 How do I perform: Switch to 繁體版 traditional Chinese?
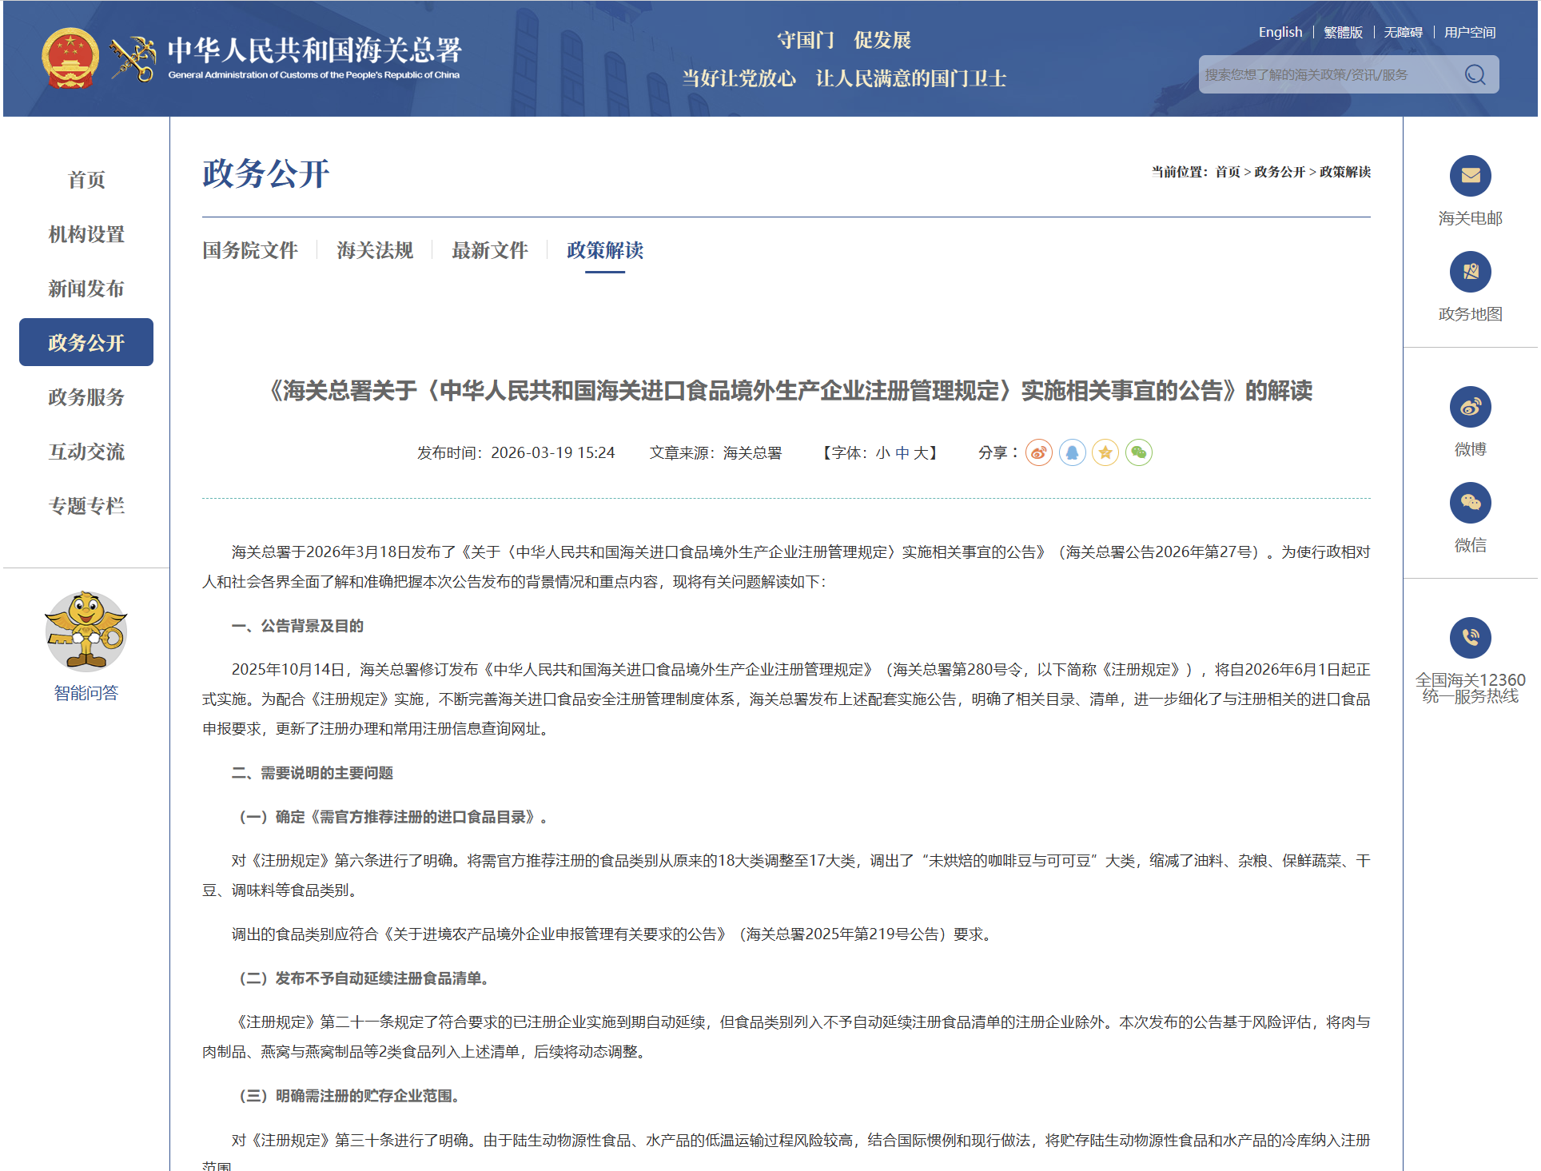1343,32
